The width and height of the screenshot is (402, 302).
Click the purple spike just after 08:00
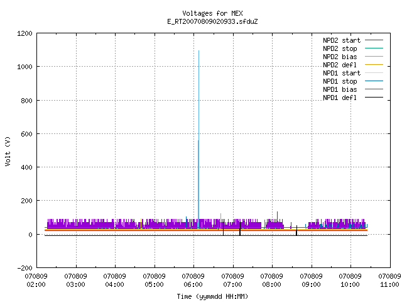(x=277, y=215)
